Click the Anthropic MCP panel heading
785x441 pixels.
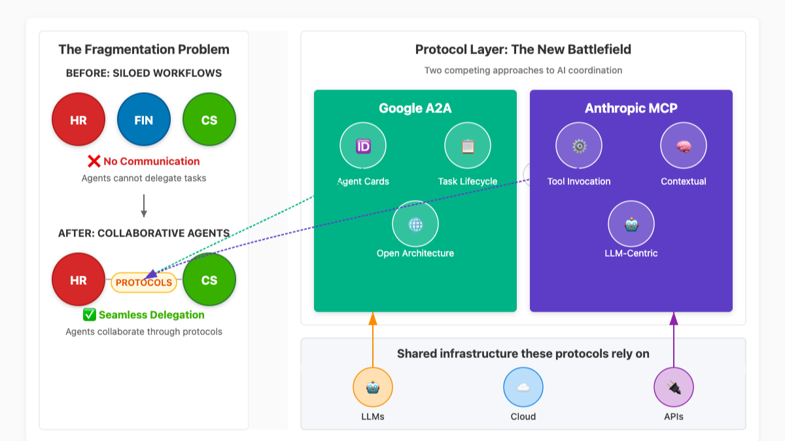tap(631, 108)
